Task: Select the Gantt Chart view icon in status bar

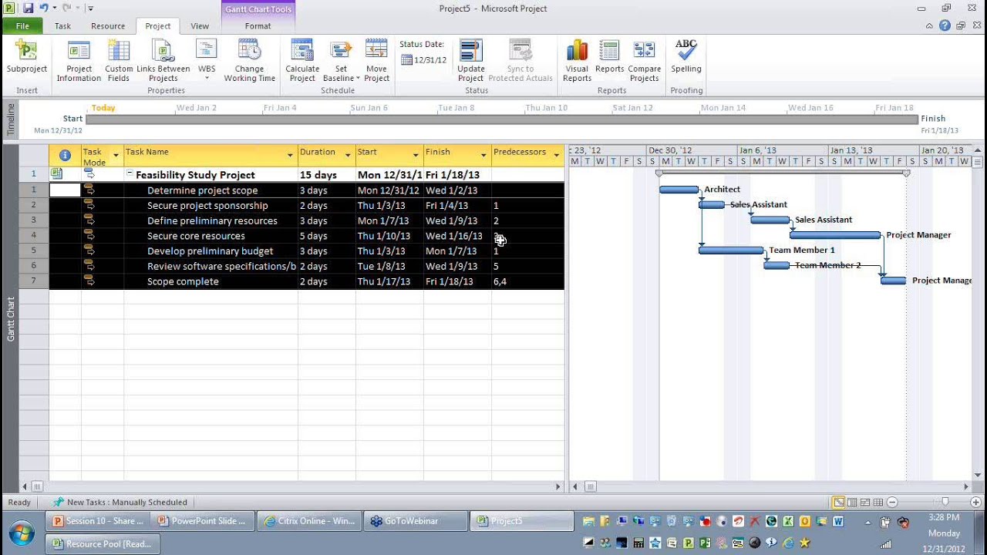Action: point(838,503)
